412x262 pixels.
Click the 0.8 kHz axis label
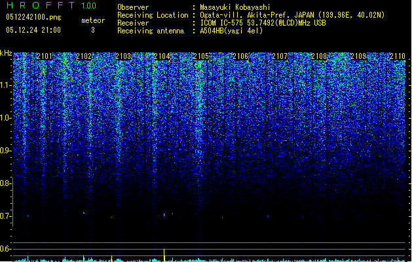point(5,183)
